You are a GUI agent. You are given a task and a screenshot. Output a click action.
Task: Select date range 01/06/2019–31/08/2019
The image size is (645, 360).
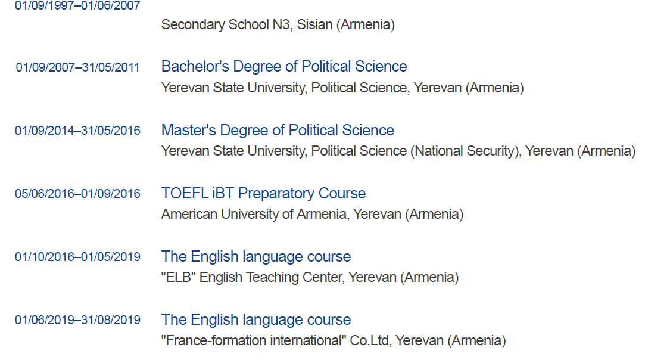pos(78,320)
